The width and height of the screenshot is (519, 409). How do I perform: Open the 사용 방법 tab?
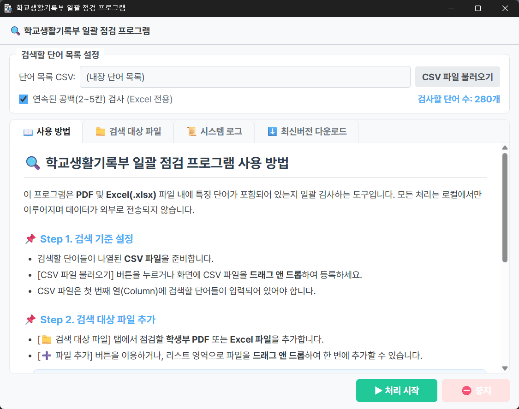46,131
